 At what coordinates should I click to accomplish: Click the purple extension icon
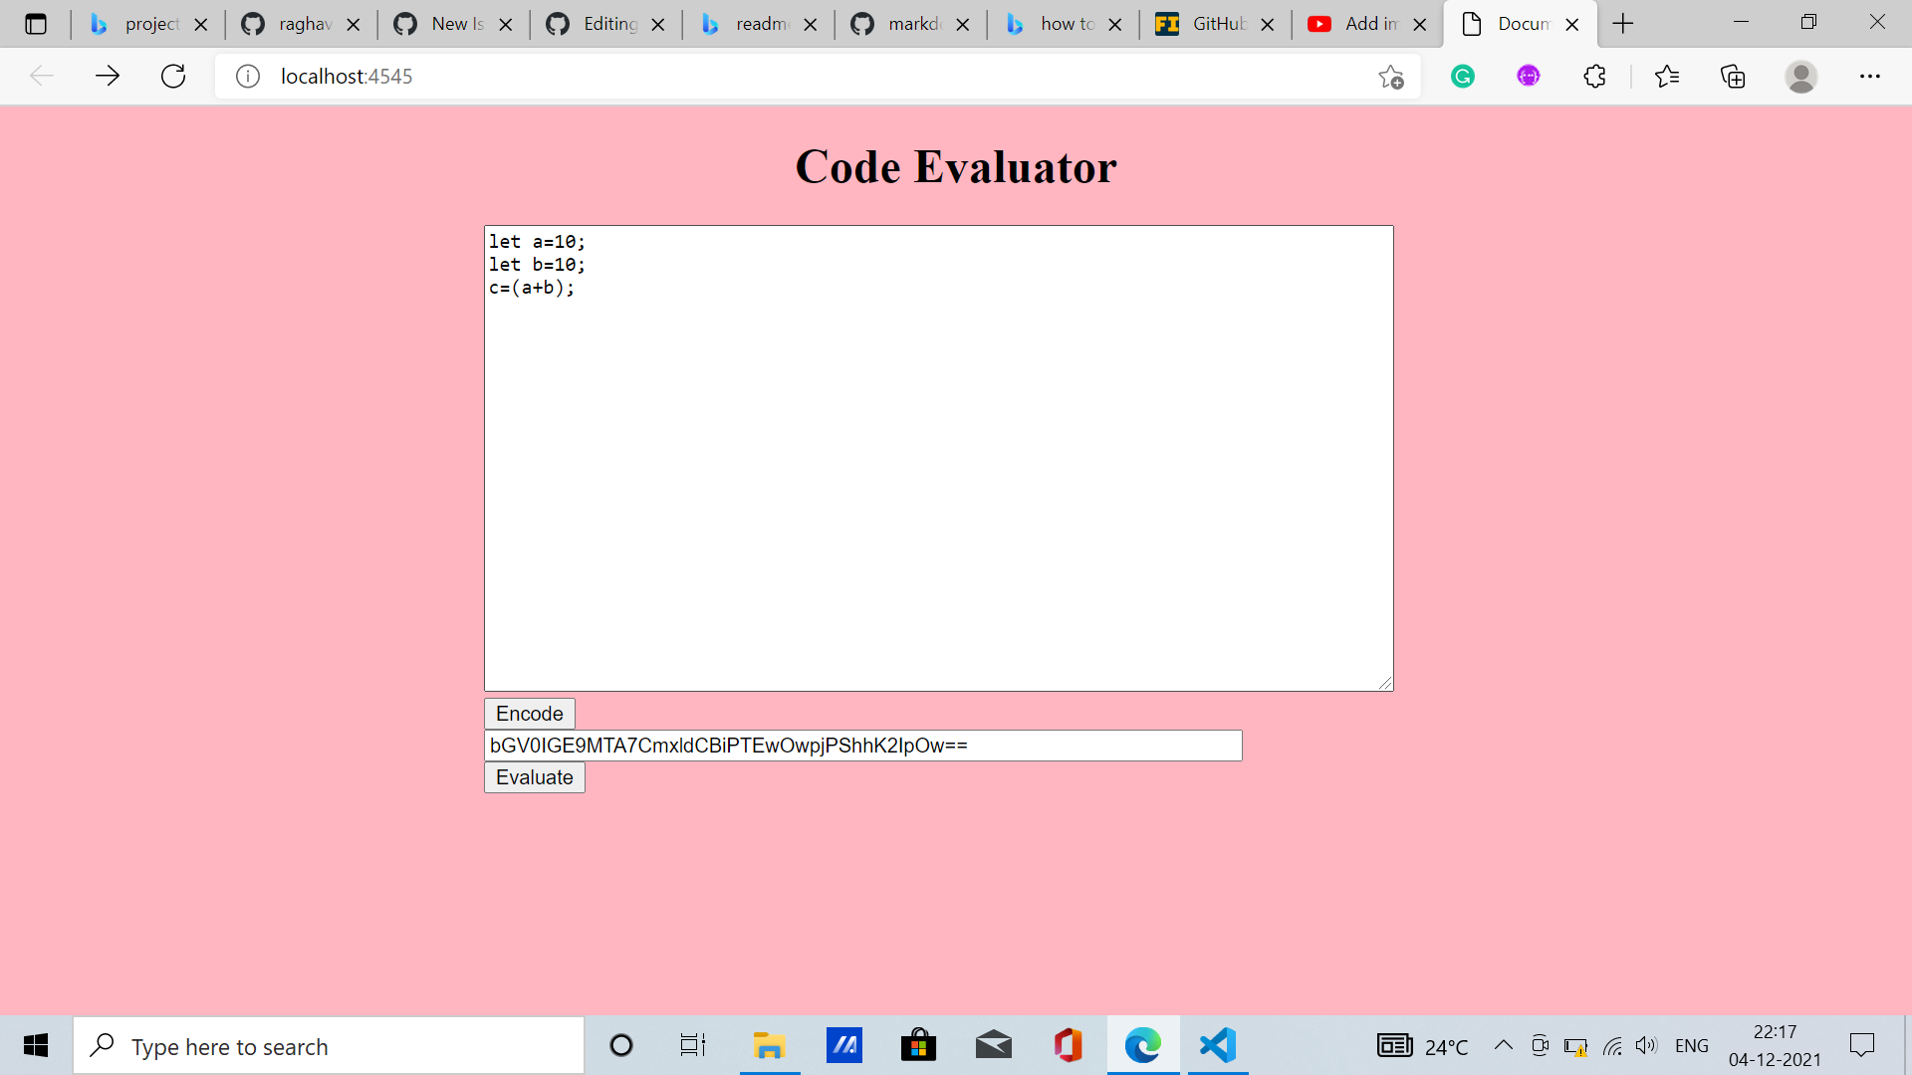pos(1529,76)
